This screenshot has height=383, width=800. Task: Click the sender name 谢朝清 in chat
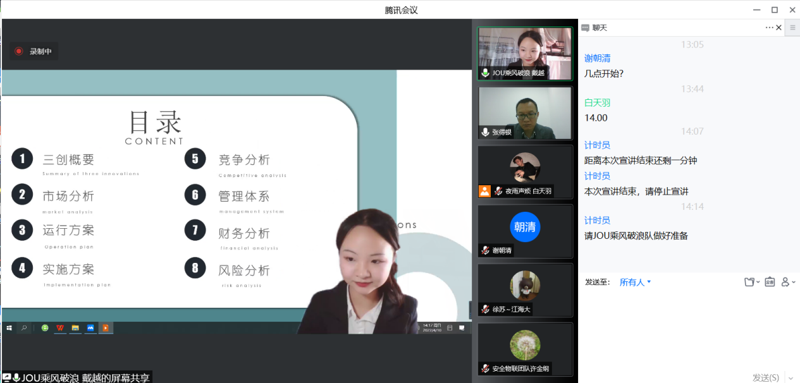point(597,58)
